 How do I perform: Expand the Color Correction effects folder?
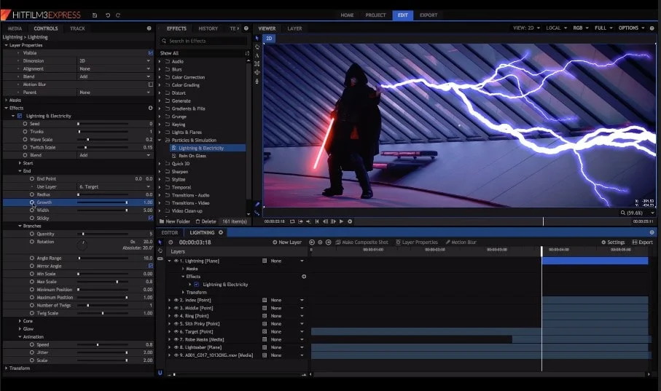pyautogui.click(x=160, y=77)
